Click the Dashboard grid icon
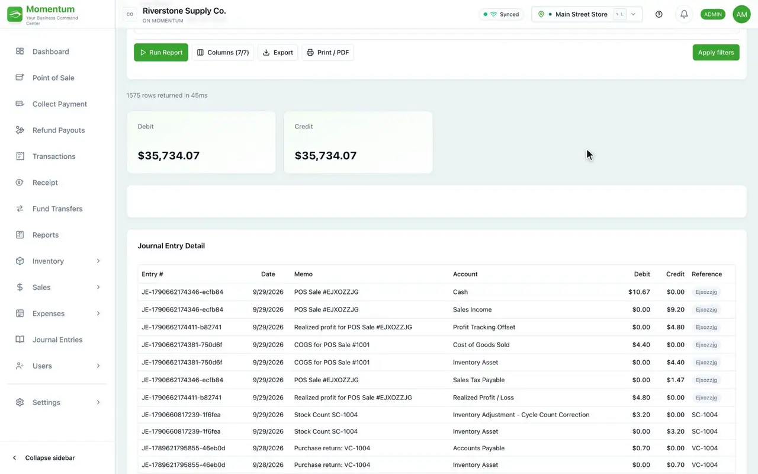This screenshot has height=474, width=758. pyautogui.click(x=20, y=52)
